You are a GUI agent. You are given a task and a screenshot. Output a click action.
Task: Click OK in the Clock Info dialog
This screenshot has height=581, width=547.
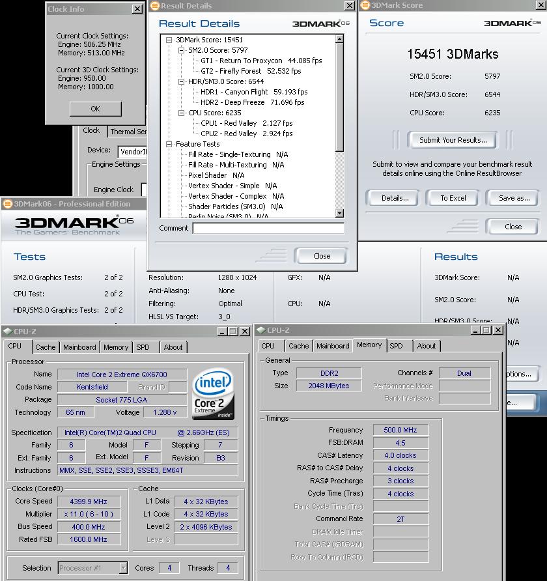pos(96,109)
